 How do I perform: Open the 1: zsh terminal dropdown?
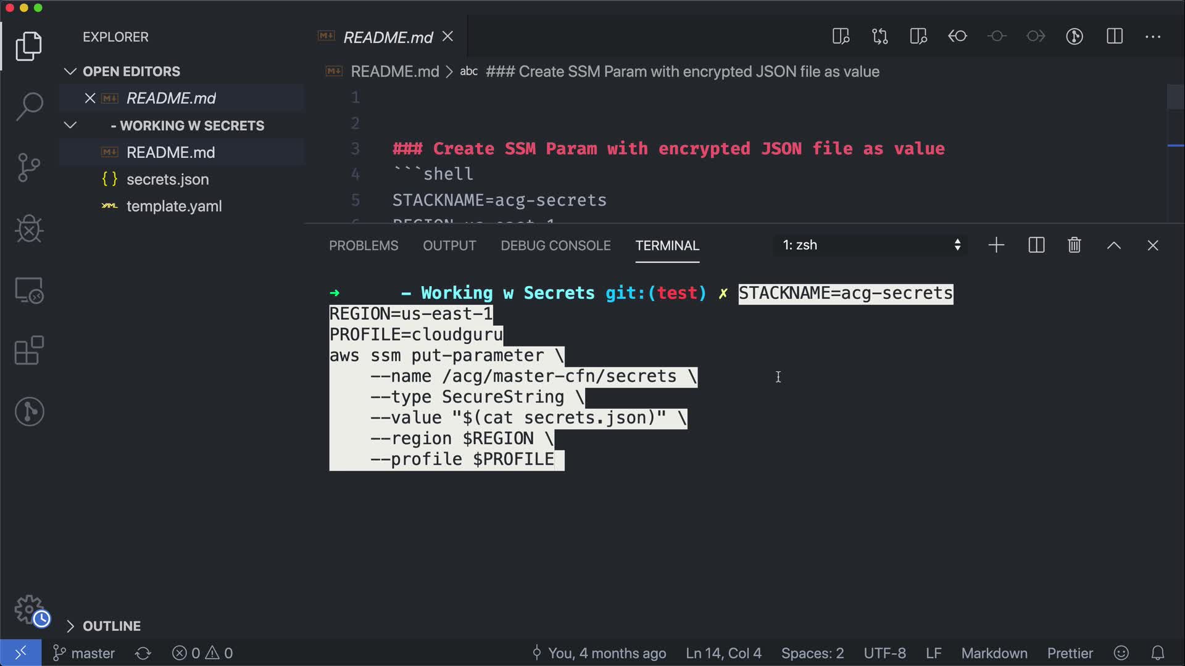point(870,245)
